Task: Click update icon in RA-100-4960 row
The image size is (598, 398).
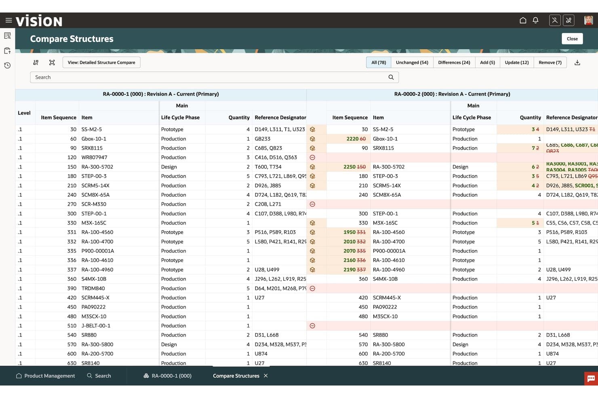Action: (x=312, y=270)
